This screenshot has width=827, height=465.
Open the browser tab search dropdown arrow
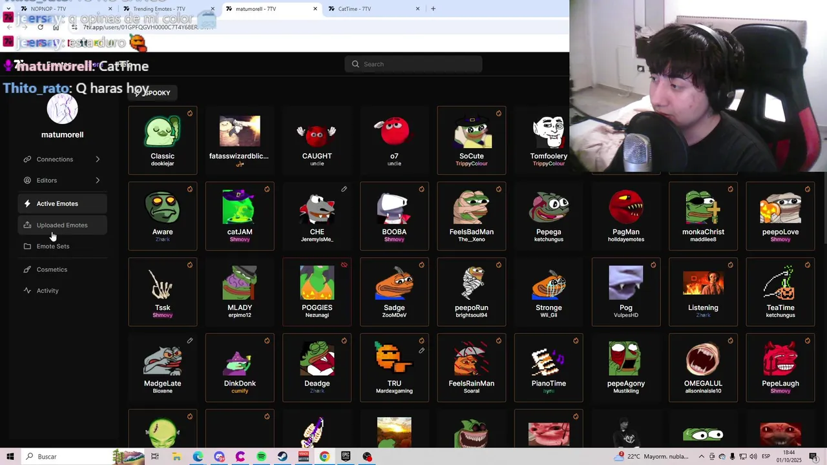coord(7,8)
